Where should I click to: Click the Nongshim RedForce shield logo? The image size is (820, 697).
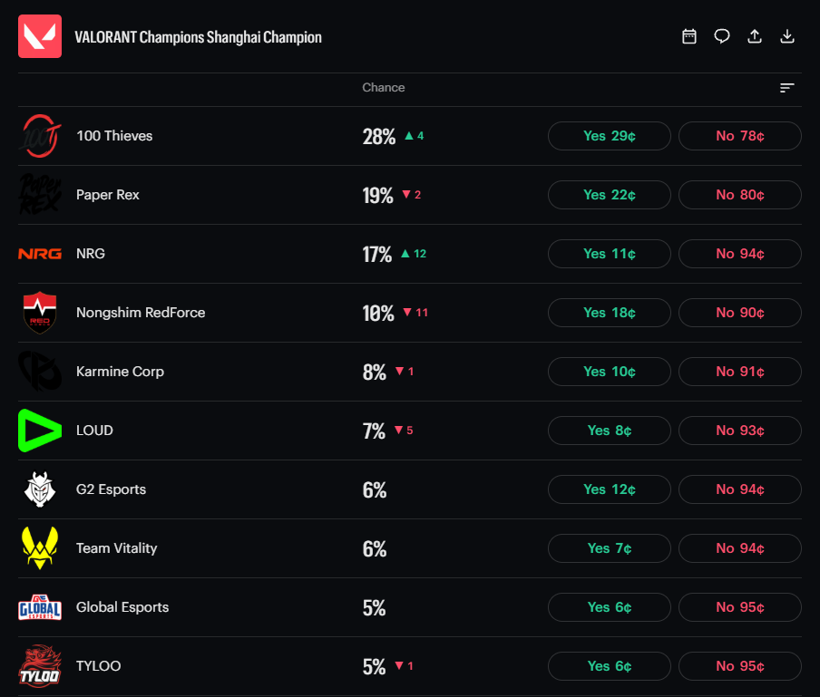[x=40, y=313]
